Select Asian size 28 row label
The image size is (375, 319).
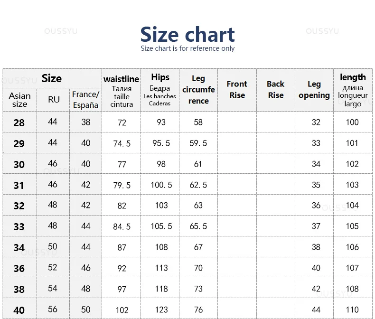[19, 122]
